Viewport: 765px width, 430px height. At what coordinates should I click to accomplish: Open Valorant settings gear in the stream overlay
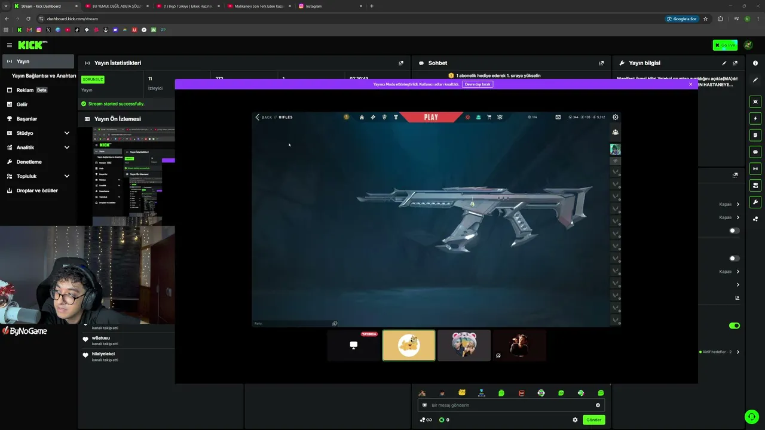coord(616,117)
